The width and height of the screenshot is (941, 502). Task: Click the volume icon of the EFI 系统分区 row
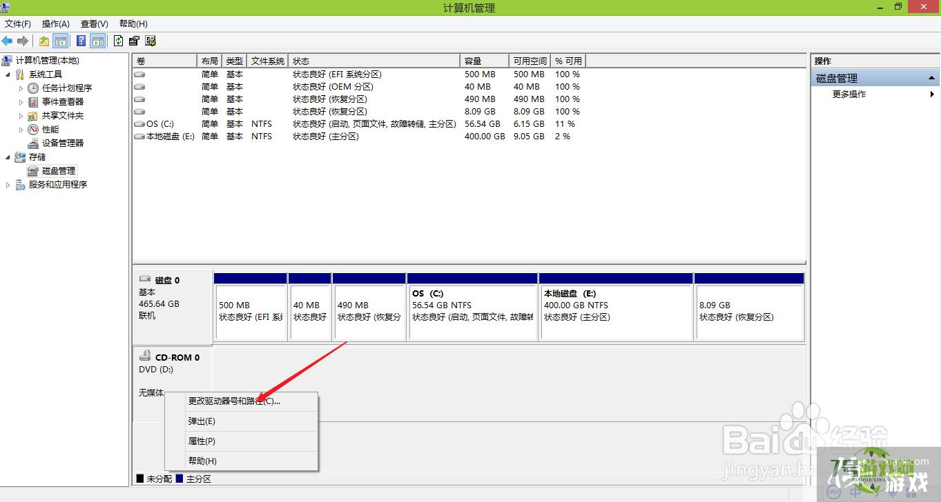(139, 74)
